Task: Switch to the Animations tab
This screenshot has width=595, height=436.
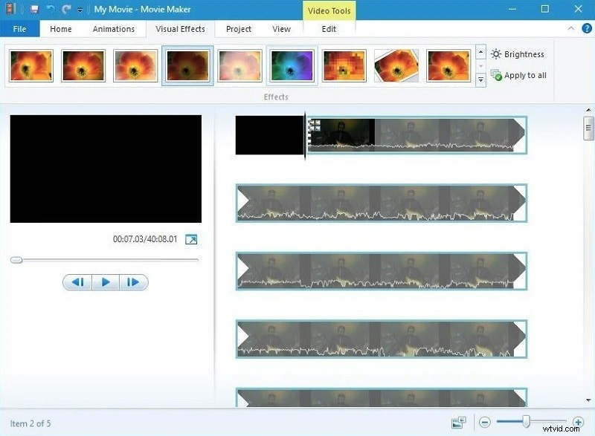Action: click(113, 28)
